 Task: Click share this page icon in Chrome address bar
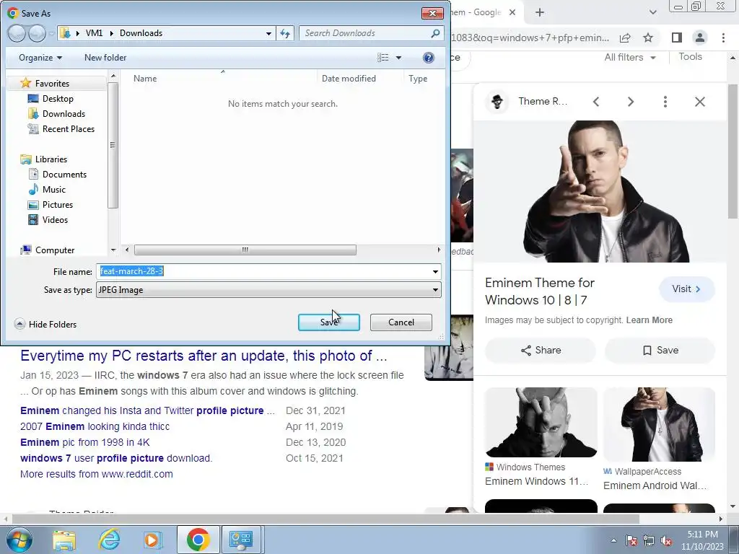pyautogui.click(x=625, y=38)
